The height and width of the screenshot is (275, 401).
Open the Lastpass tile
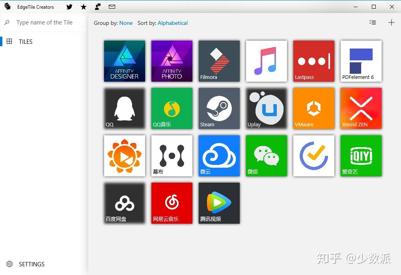(x=314, y=61)
